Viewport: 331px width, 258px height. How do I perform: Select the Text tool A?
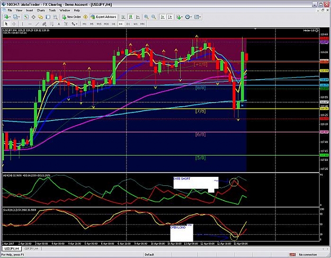59,24
